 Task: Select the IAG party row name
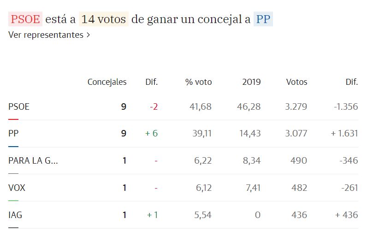[x=15, y=215]
